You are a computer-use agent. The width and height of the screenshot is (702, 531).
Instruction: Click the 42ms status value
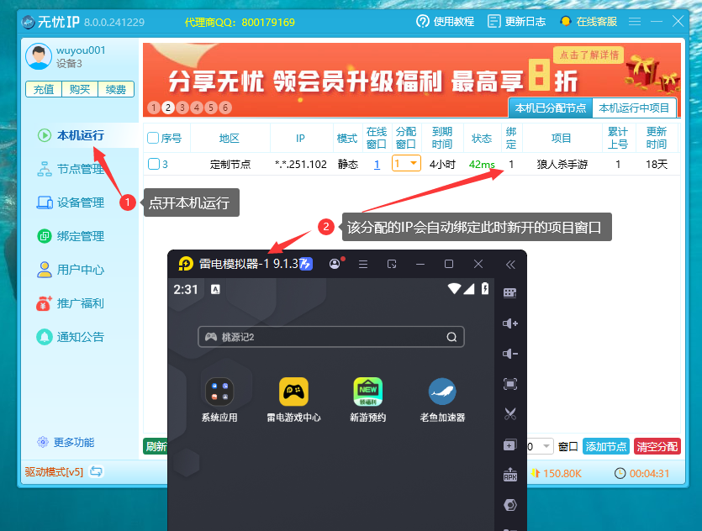click(x=482, y=164)
